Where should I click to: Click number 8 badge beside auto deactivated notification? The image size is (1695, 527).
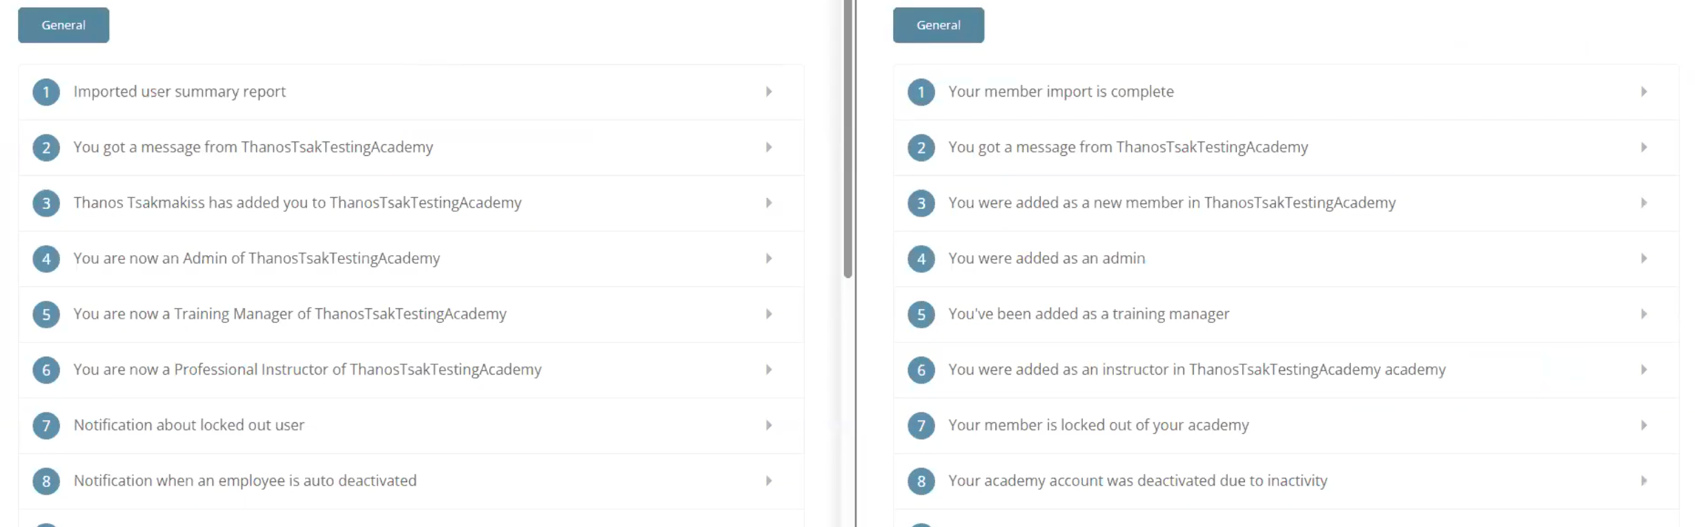pos(46,481)
